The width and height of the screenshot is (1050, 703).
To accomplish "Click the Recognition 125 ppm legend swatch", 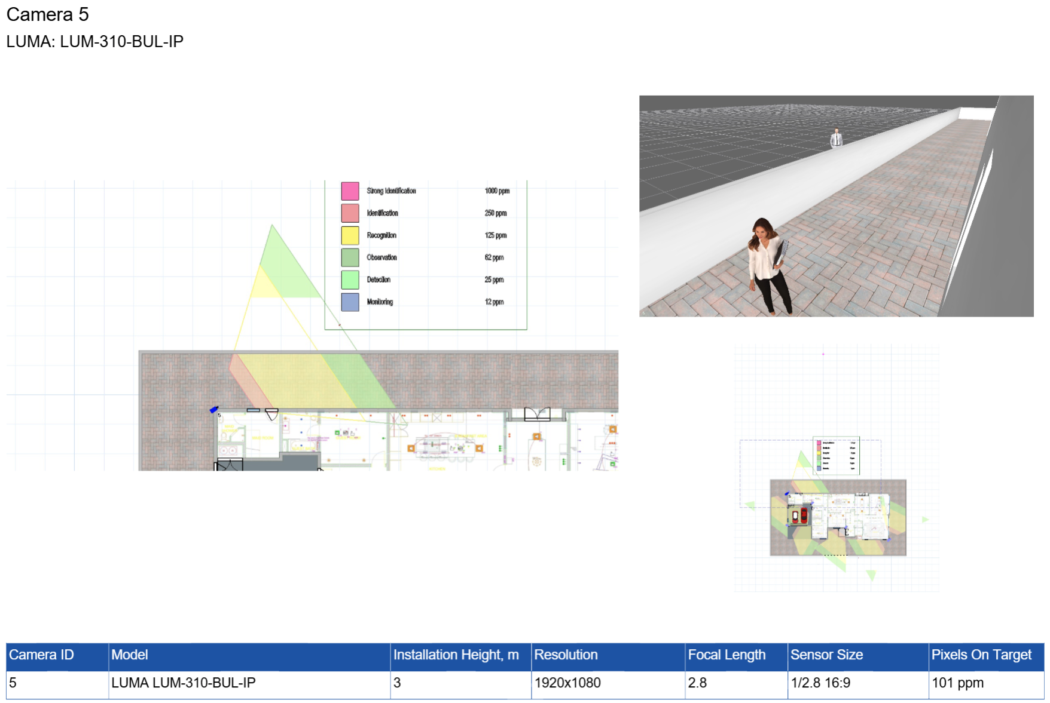I will (350, 235).
